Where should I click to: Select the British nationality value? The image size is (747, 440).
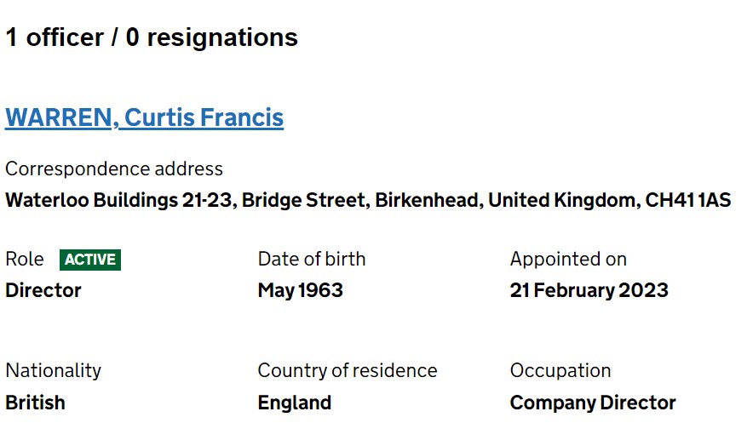[x=35, y=403]
